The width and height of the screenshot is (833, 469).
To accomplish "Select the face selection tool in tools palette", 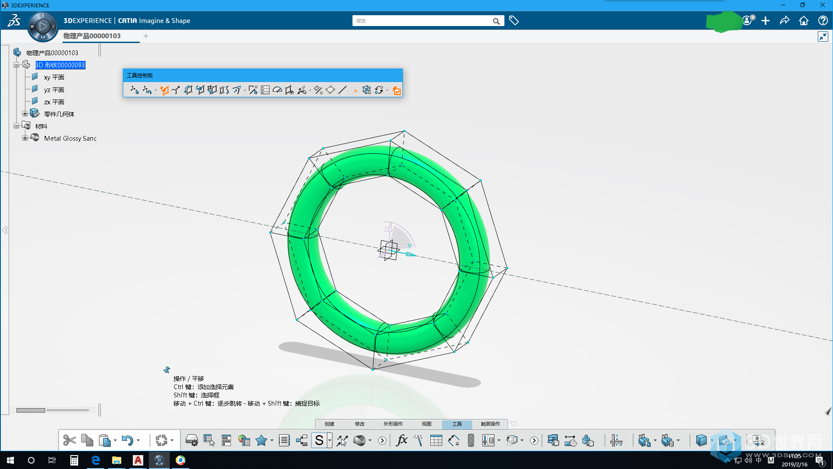I will [330, 90].
